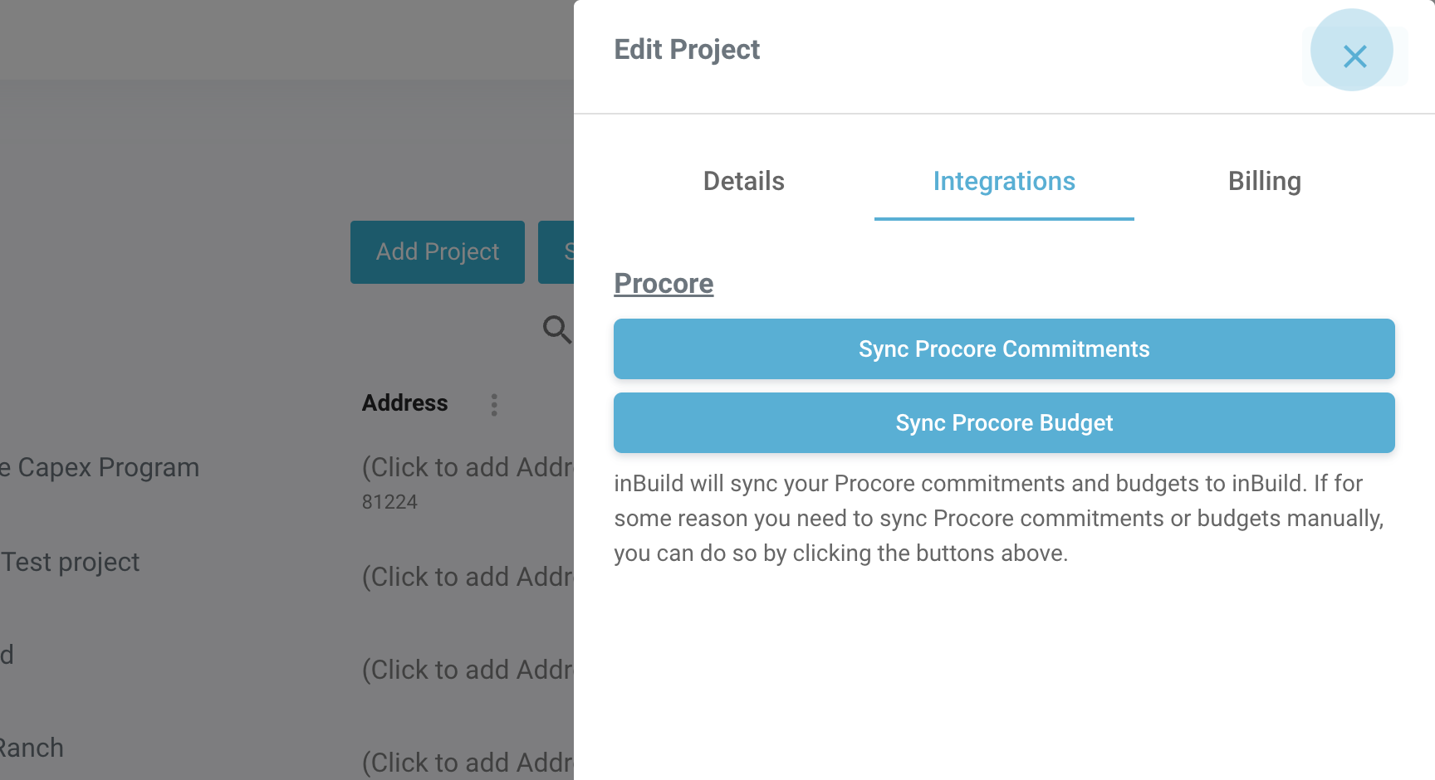
Task: Select the Integrations tab
Action: (x=1004, y=182)
